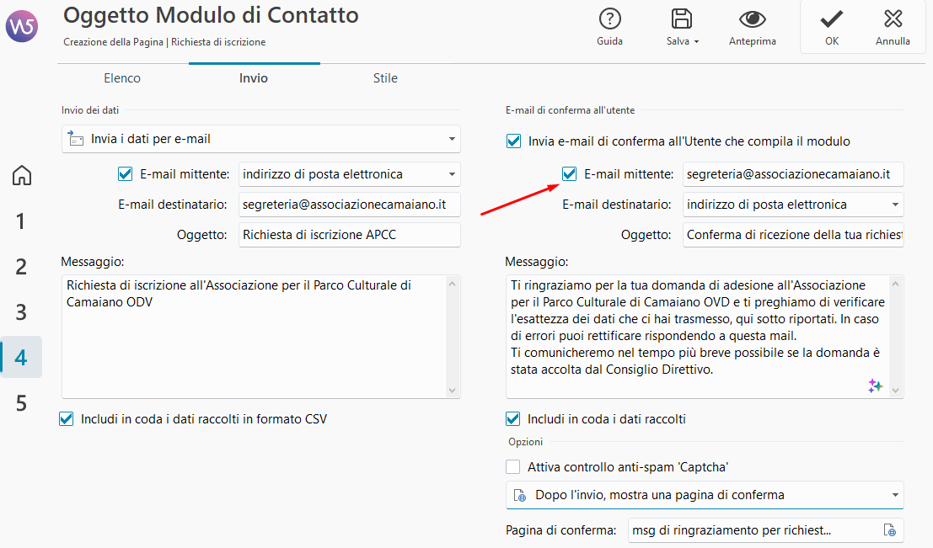This screenshot has width=933, height=548.
Task: Confirm with the OK checkmark
Action: tap(831, 19)
